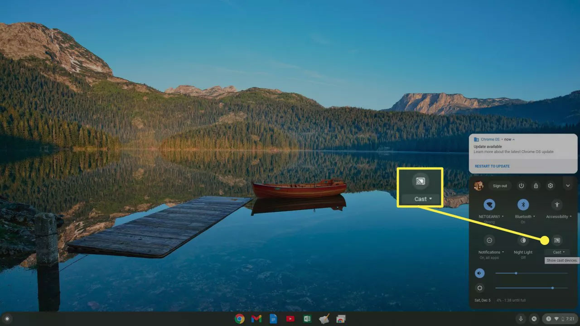Open the Settings gear in quick settings
The height and width of the screenshot is (326, 580).
click(550, 186)
